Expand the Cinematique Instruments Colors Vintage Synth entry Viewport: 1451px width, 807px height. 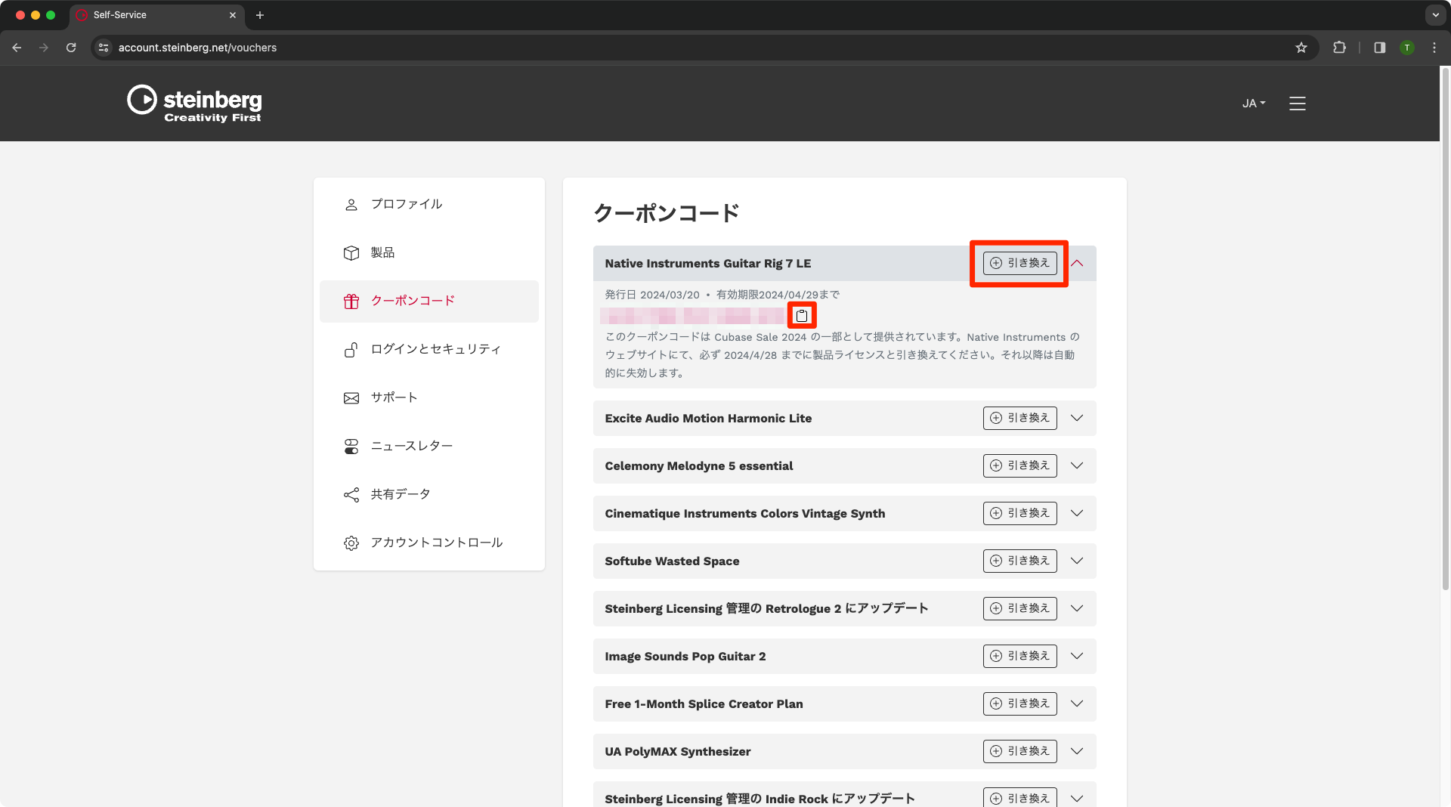pyautogui.click(x=1077, y=513)
